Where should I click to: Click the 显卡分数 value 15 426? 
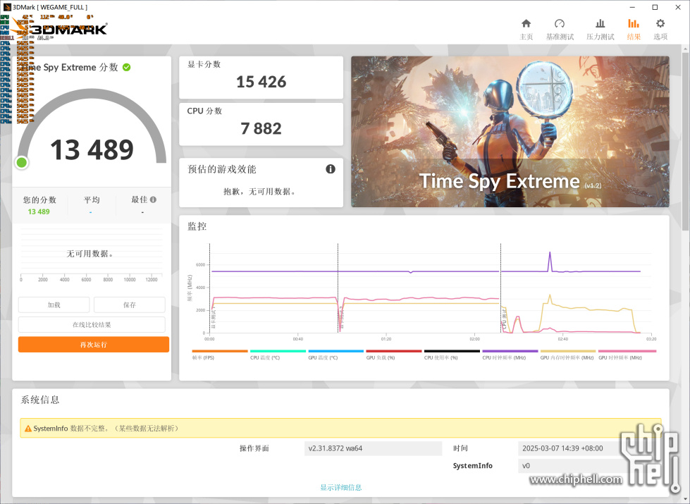click(x=261, y=82)
